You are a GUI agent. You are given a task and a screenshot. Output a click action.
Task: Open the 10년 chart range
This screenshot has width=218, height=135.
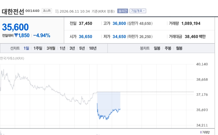tap(93, 48)
